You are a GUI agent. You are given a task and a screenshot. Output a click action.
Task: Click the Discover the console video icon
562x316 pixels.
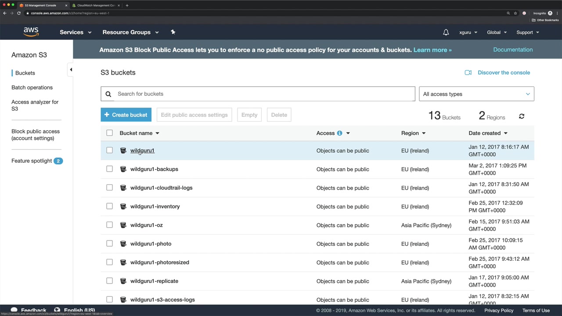point(468,72)
